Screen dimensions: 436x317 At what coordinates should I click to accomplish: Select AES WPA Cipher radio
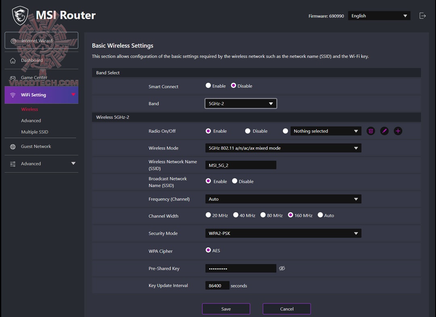pyautogui.click(x=208, y=250)
